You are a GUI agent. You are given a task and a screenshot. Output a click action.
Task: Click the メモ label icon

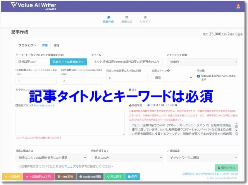(x=130, y=90)
